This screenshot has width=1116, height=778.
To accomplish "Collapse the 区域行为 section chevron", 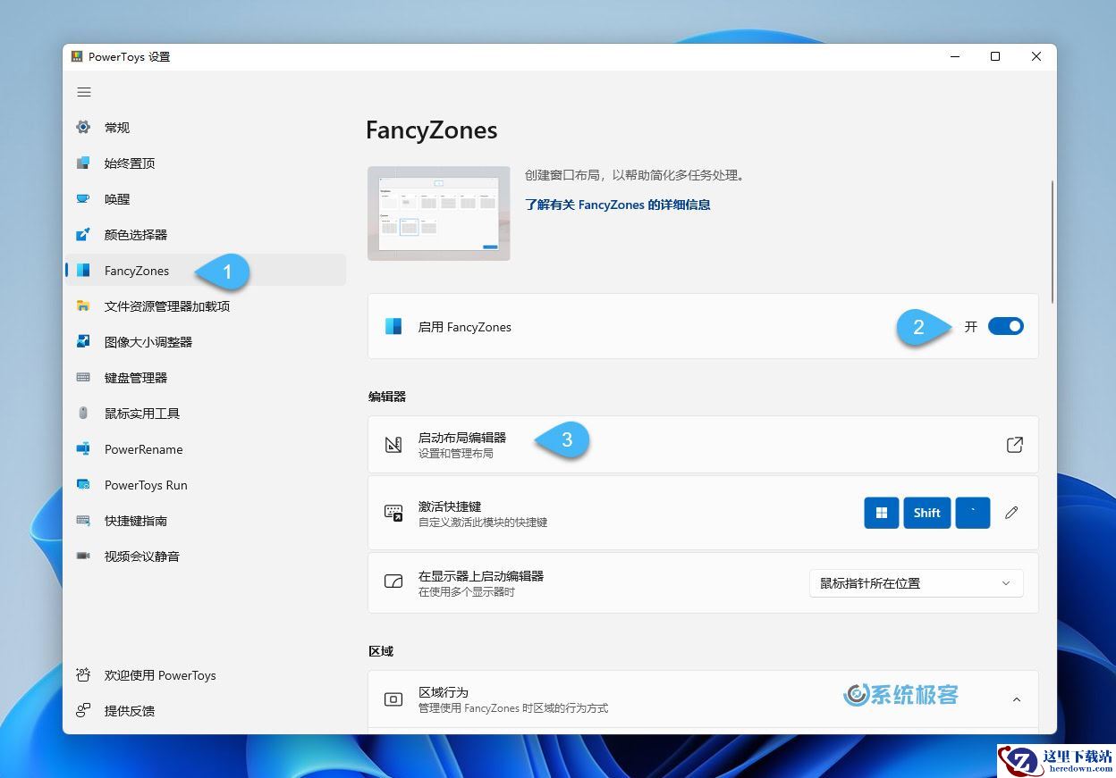I will point(1017,699).
